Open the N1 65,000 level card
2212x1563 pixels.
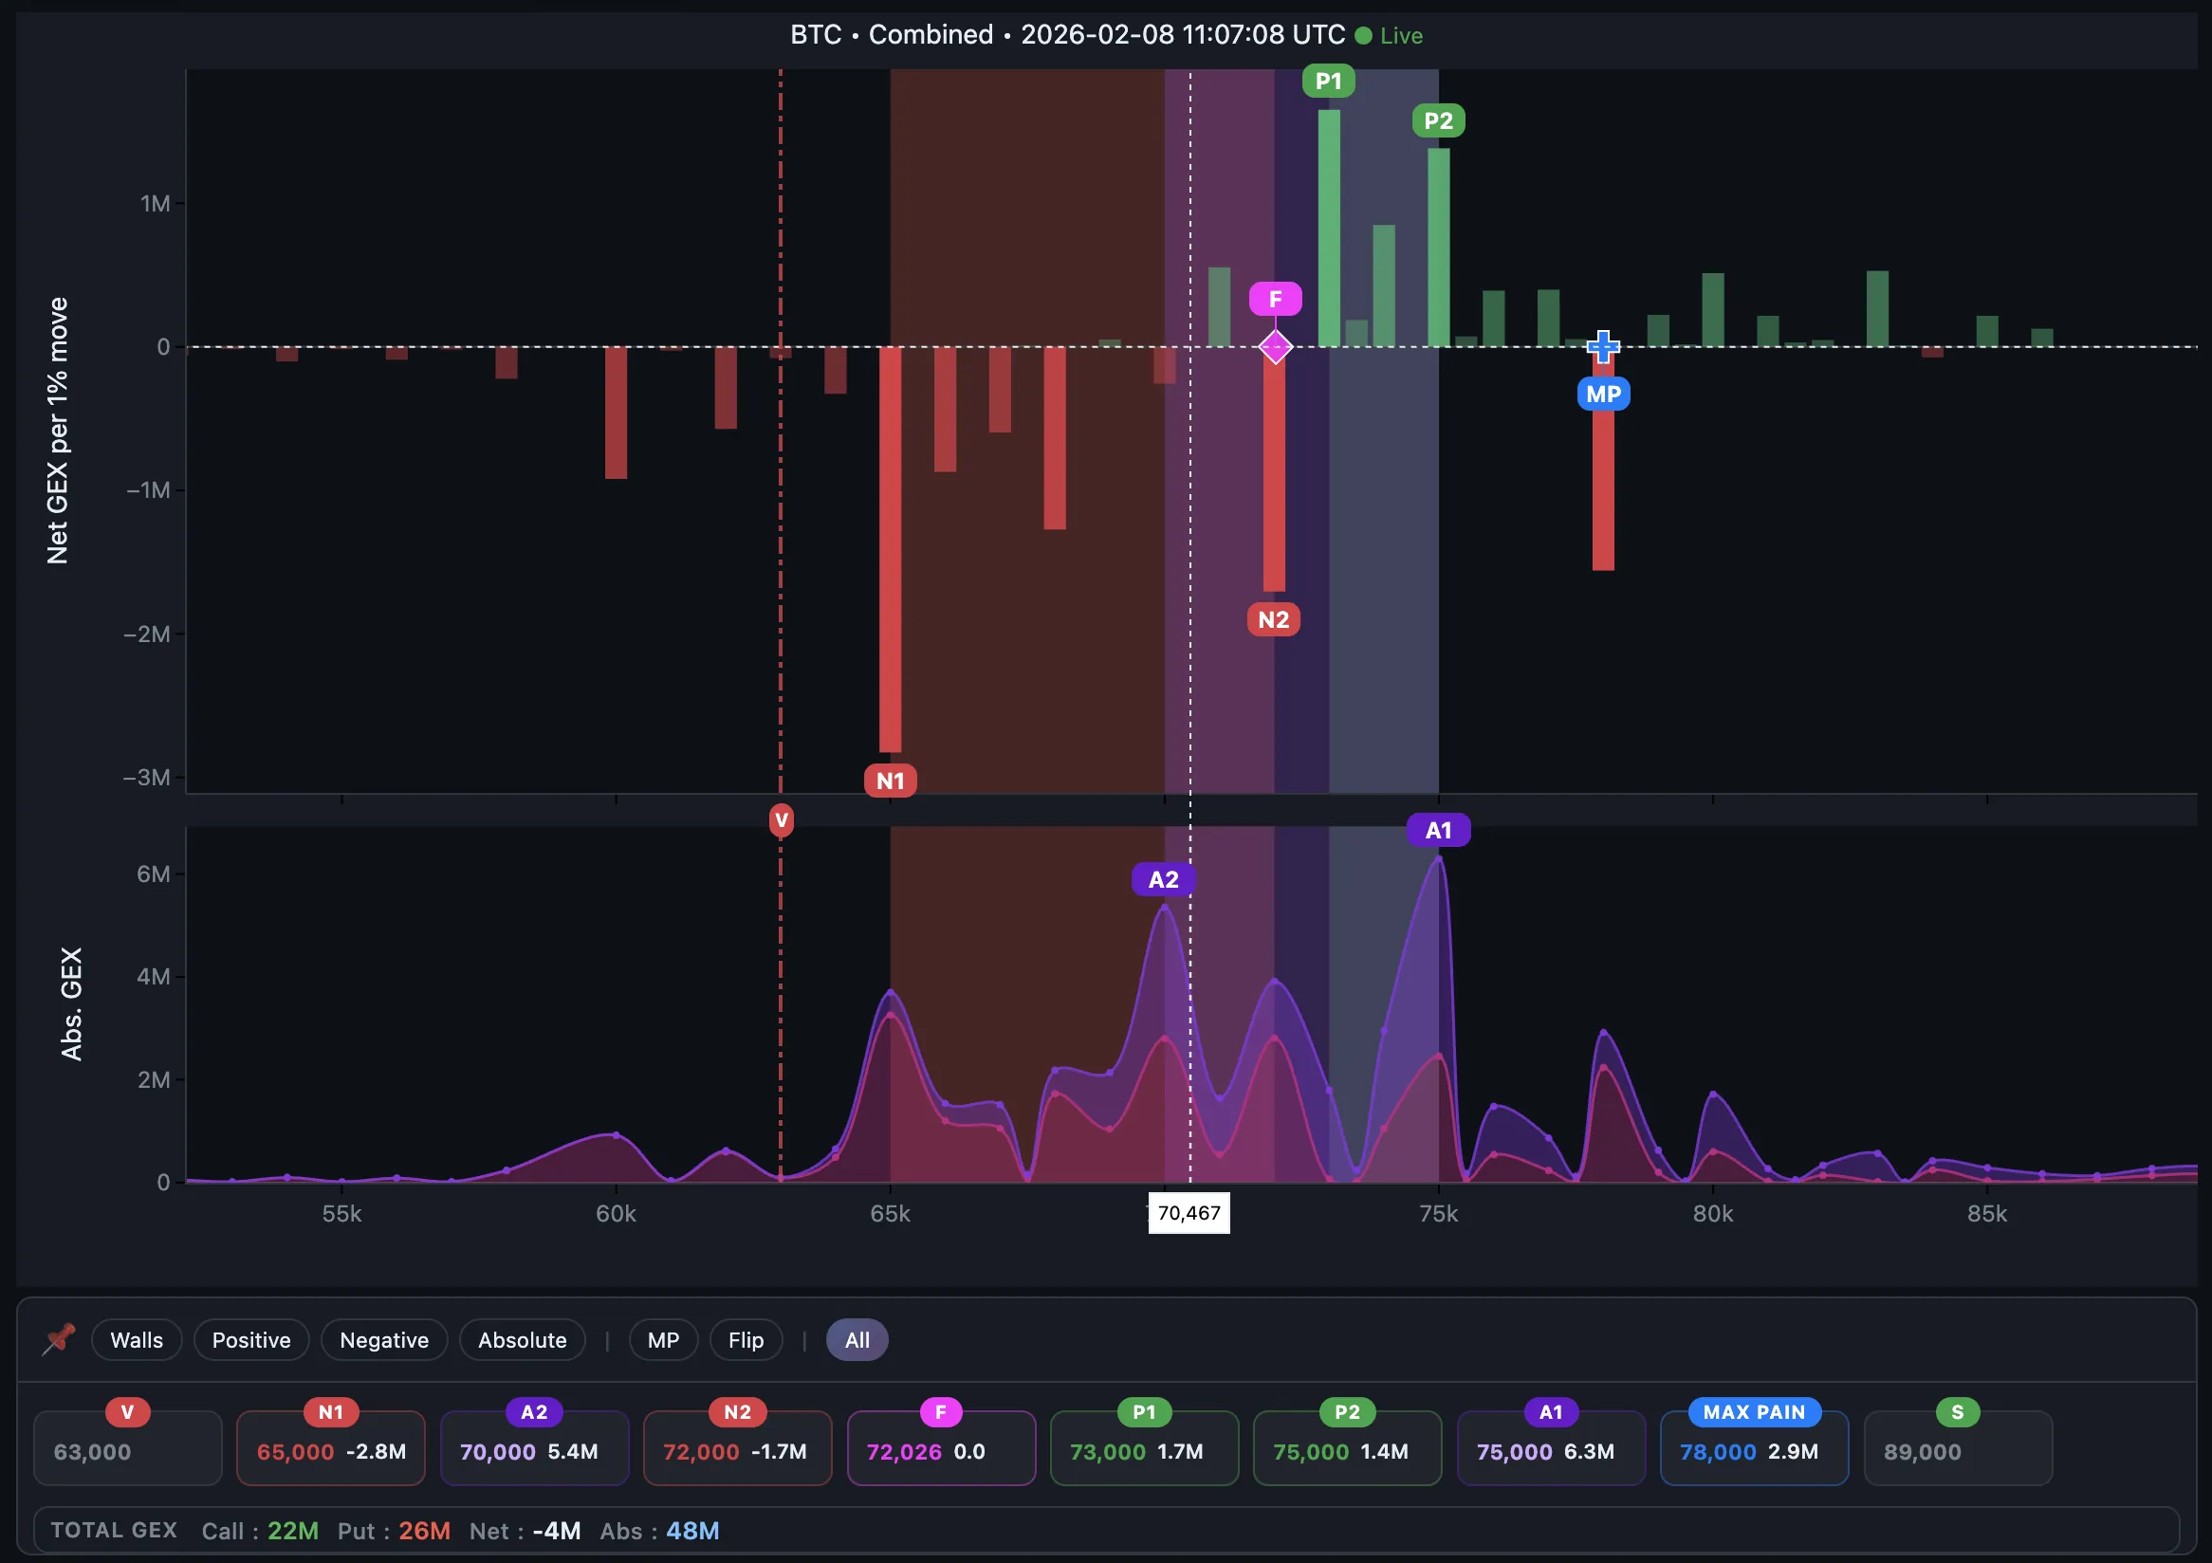pyautogui.click(x=330, y=1449)
